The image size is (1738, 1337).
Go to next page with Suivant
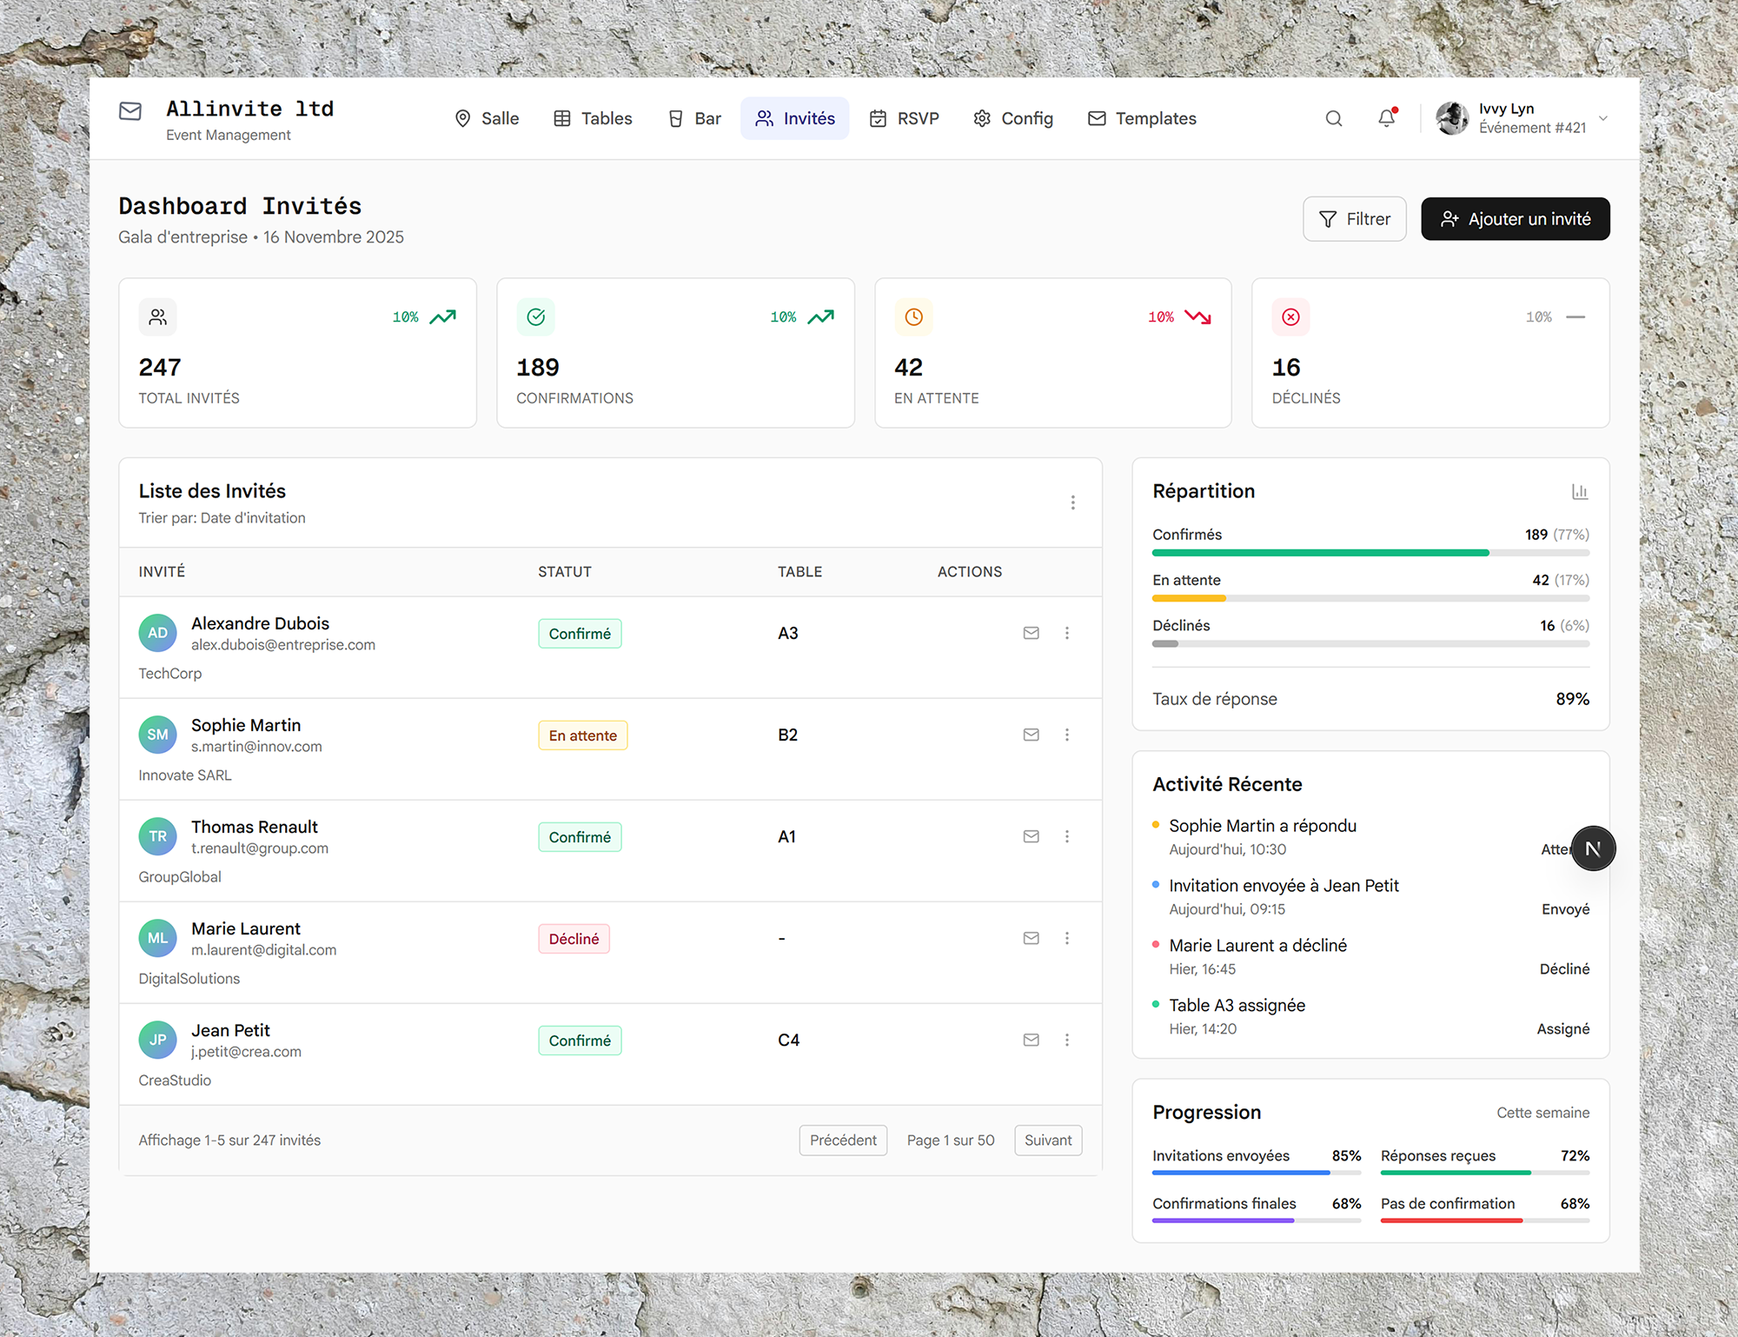coord(1047,1140)
